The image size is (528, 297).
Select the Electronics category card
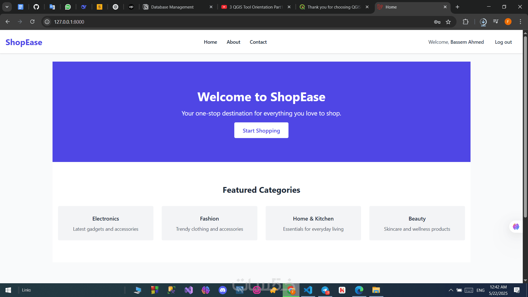click(106, 223)
